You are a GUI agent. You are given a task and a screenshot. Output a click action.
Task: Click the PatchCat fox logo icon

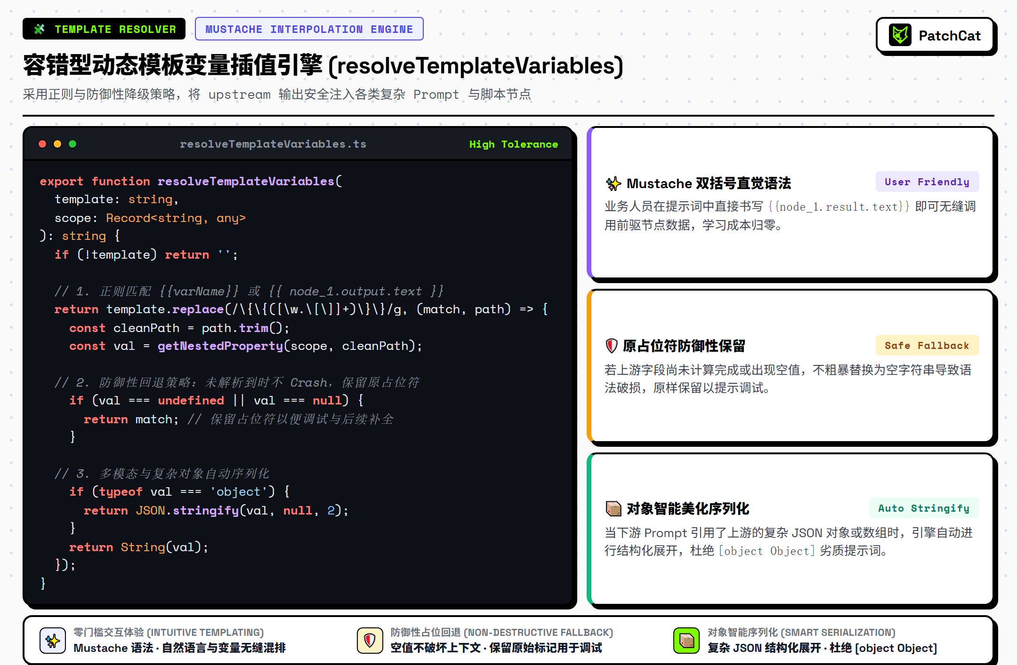pos(900,35)
